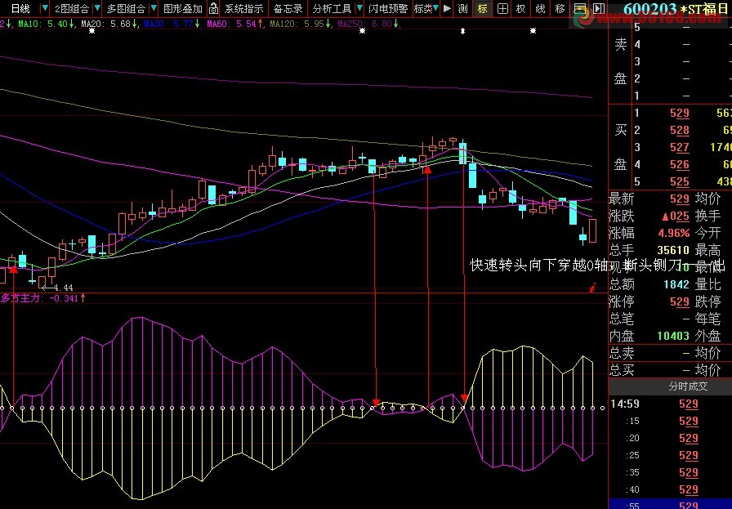Toggle the lock icon in the toolbar
Image resolution: width=732 pixels, height=509 pixels.
pyautogui.click(x=213, y=8)
